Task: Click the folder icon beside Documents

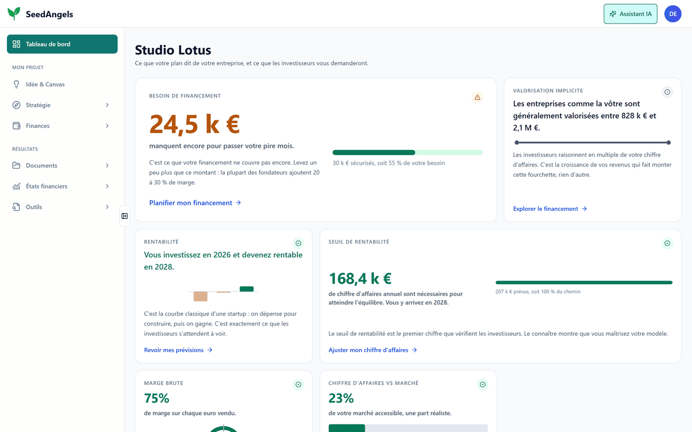Action: tap(16, 165)
